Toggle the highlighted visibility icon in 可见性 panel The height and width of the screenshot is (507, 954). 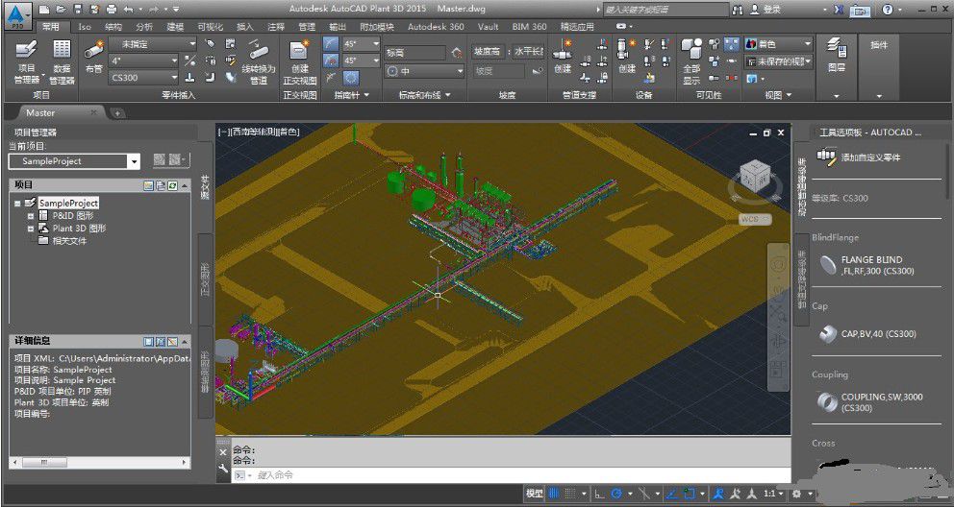[732, 44]
